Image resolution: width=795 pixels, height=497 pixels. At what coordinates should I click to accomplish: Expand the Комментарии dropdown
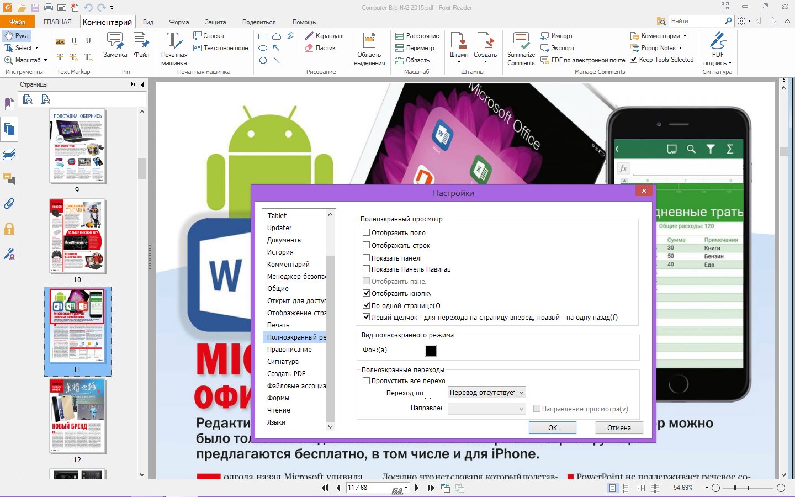point(685,36)
